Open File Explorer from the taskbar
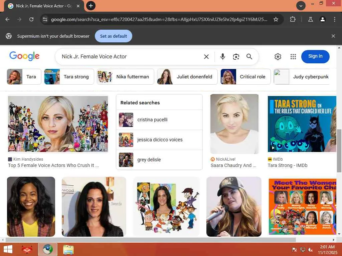 pos(68,249)
